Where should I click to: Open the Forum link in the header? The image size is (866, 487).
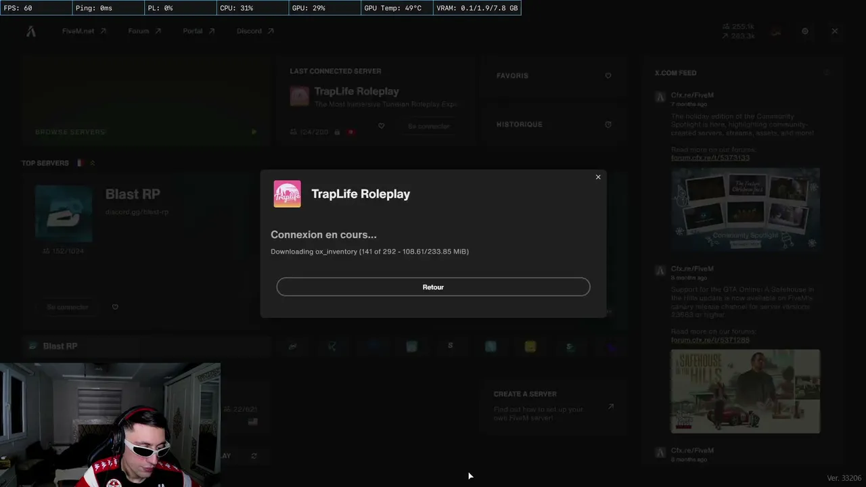point(145,31)
